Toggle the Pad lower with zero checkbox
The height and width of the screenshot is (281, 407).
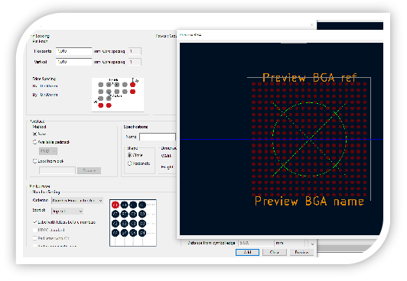point(34,238)
